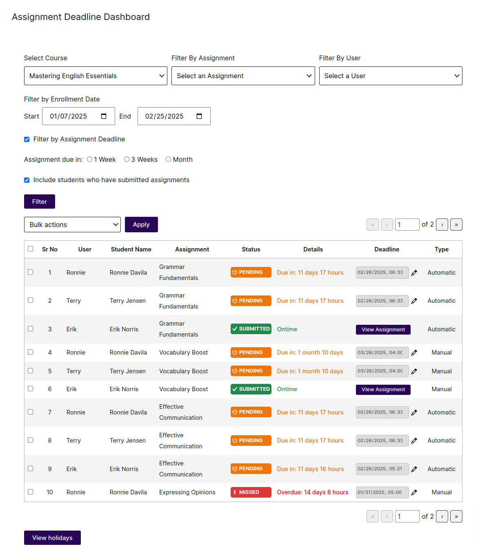Open calendar picker in End date field
Image resolution: width=480 pixels, height=553 pixels.
[x=199, y=116]
